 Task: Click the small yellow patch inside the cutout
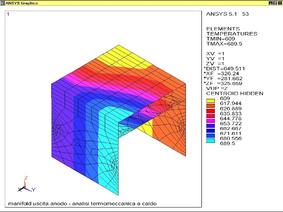pos(148,128)
